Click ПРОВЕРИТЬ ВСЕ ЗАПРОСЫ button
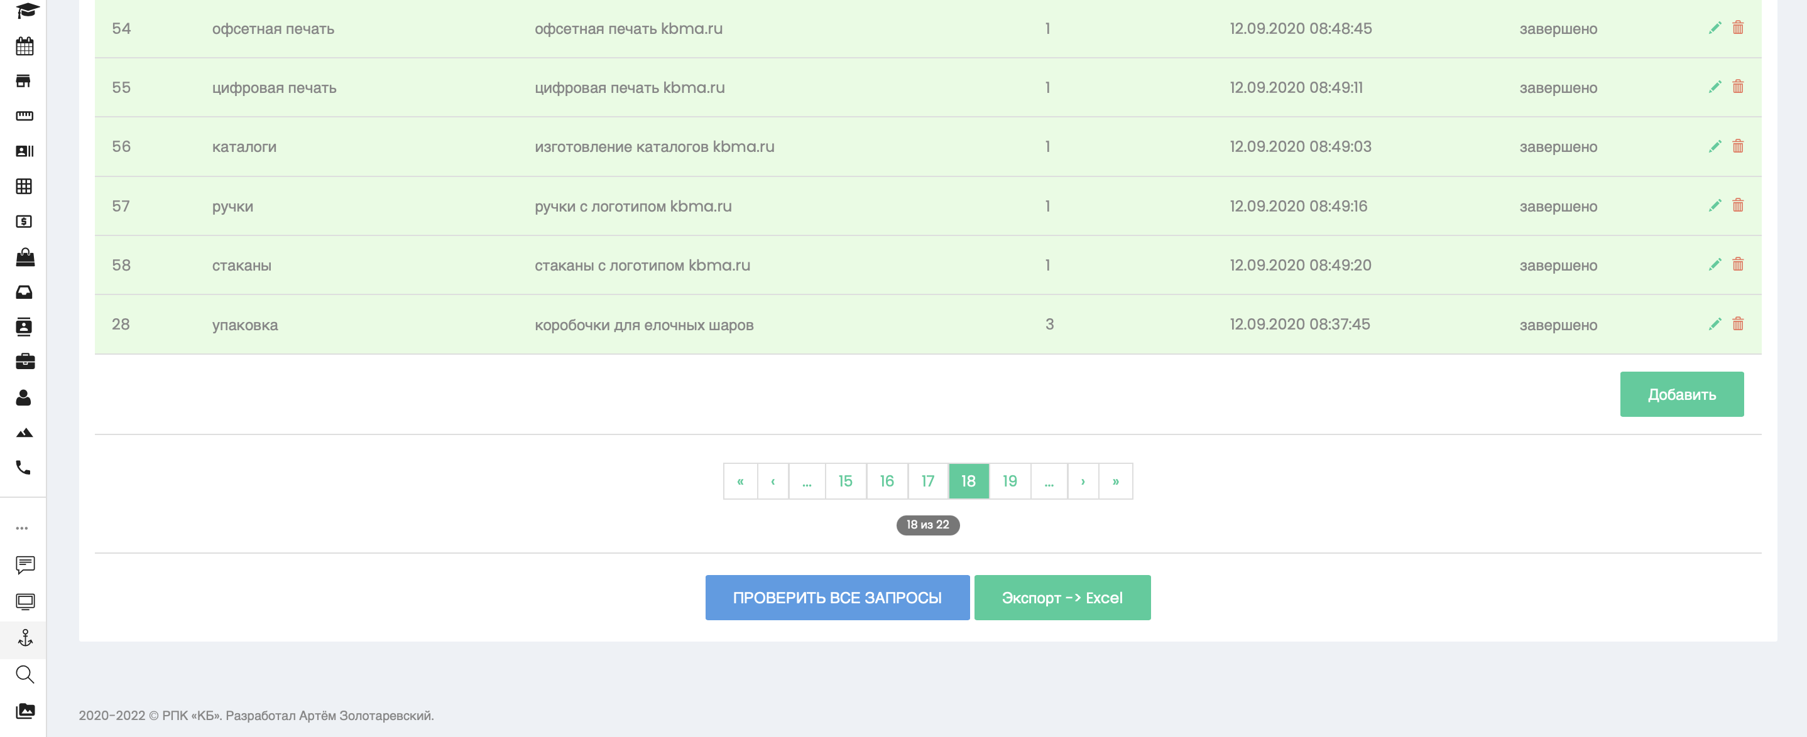Viewport: 1807px width, 737px height. pyautogui.click(x=837, y=598)
